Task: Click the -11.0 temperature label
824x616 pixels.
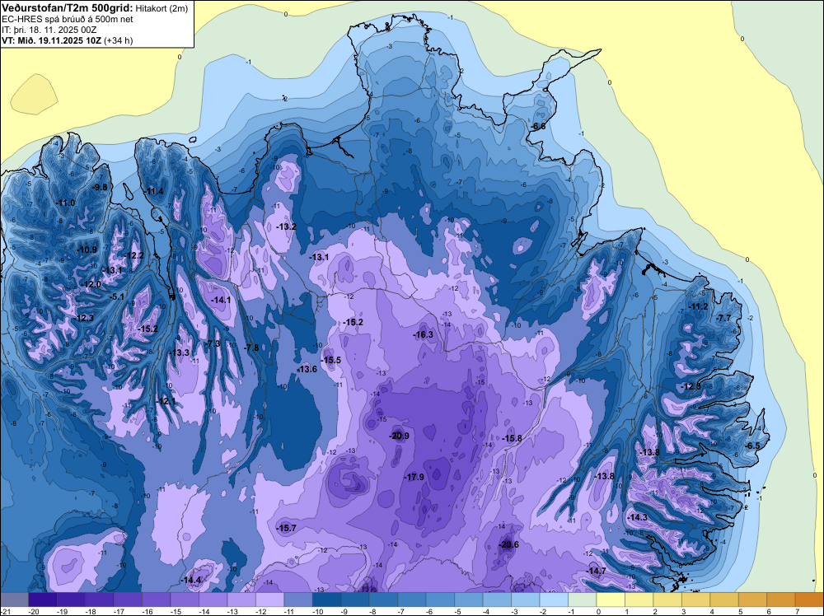Action: click(x=65, y=203)
